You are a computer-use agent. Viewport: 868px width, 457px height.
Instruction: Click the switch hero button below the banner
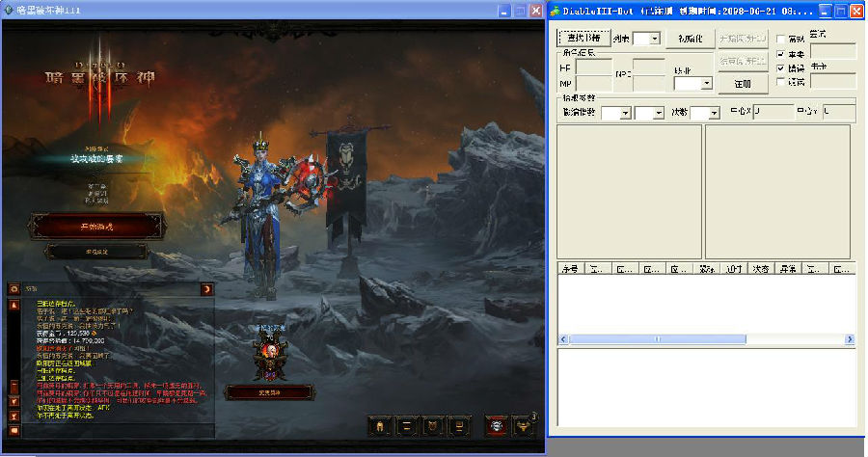click(270, 391)
